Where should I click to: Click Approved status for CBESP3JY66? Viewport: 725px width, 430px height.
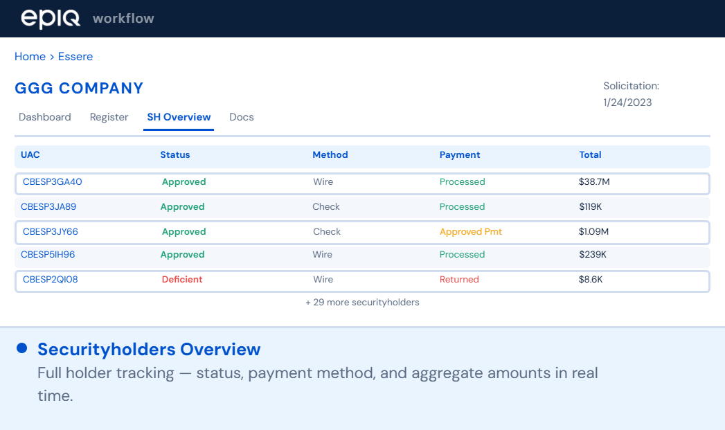[184, 232]
